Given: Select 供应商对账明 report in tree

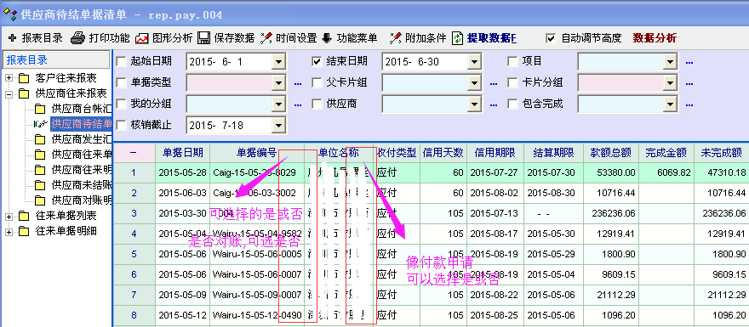Looking at the screenshot, I should [x=81, y=200].
